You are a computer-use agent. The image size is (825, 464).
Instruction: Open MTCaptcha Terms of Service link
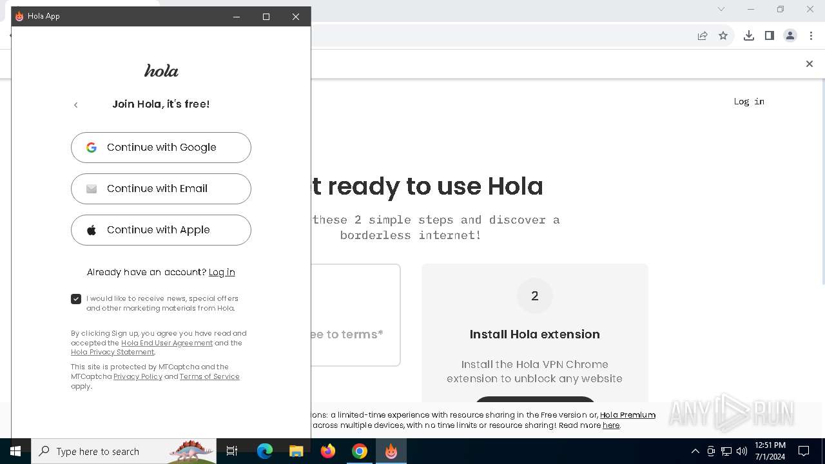209,376
